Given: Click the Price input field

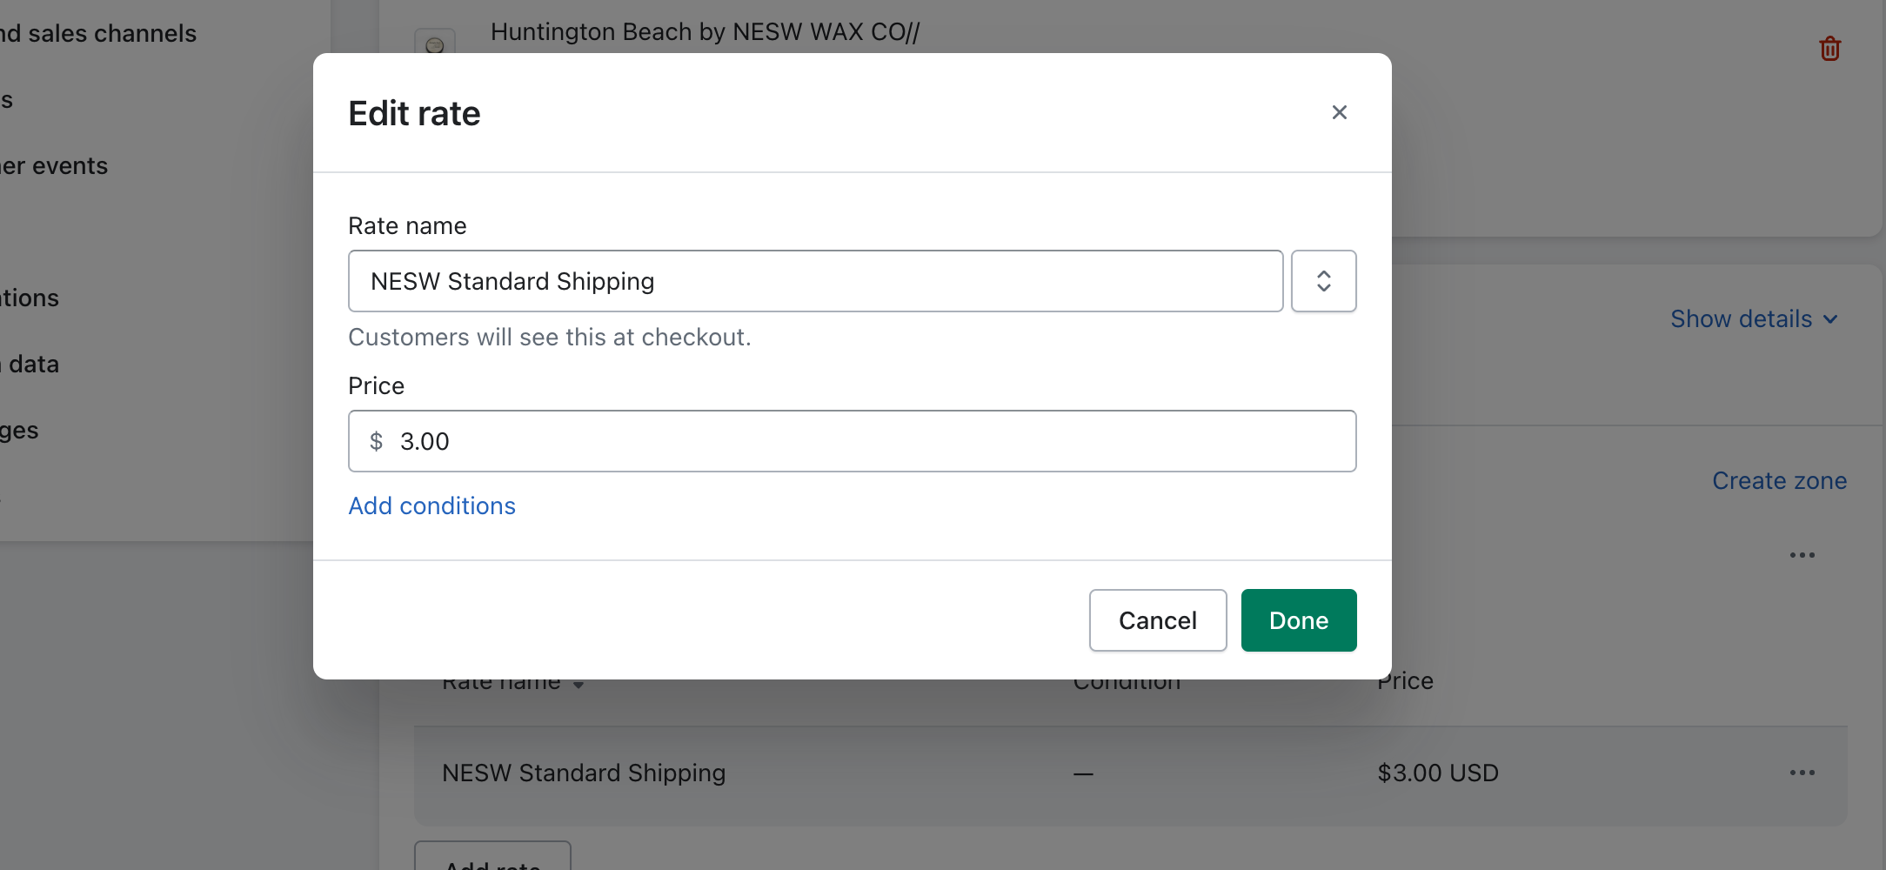Looking at the screenshot, I should (x=870, y=441).
